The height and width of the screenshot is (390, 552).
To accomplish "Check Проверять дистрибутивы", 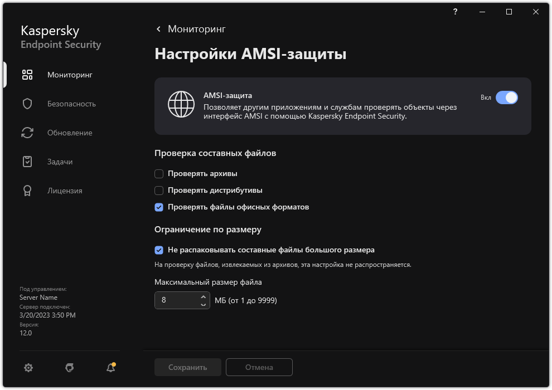I will click(x=158, y=190).
